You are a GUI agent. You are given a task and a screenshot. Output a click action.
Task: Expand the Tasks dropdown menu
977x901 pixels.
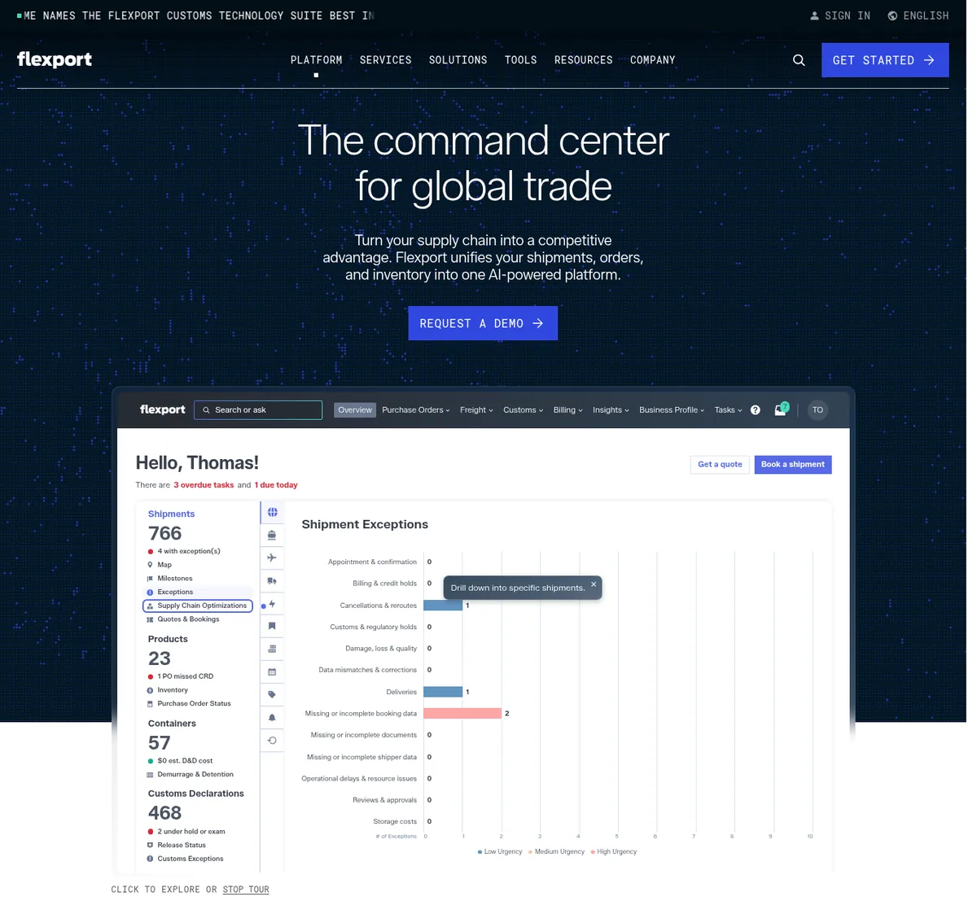point(728,410)
